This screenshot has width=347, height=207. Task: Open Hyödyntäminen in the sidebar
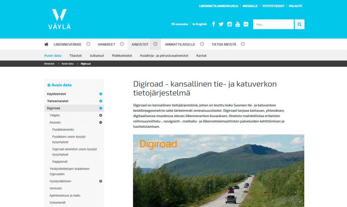coord(60,181)
